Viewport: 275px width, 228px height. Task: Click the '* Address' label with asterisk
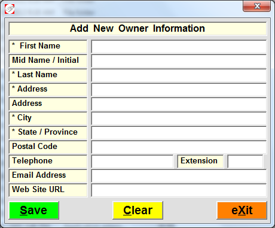pyautogui.click(x=48, y=90)
